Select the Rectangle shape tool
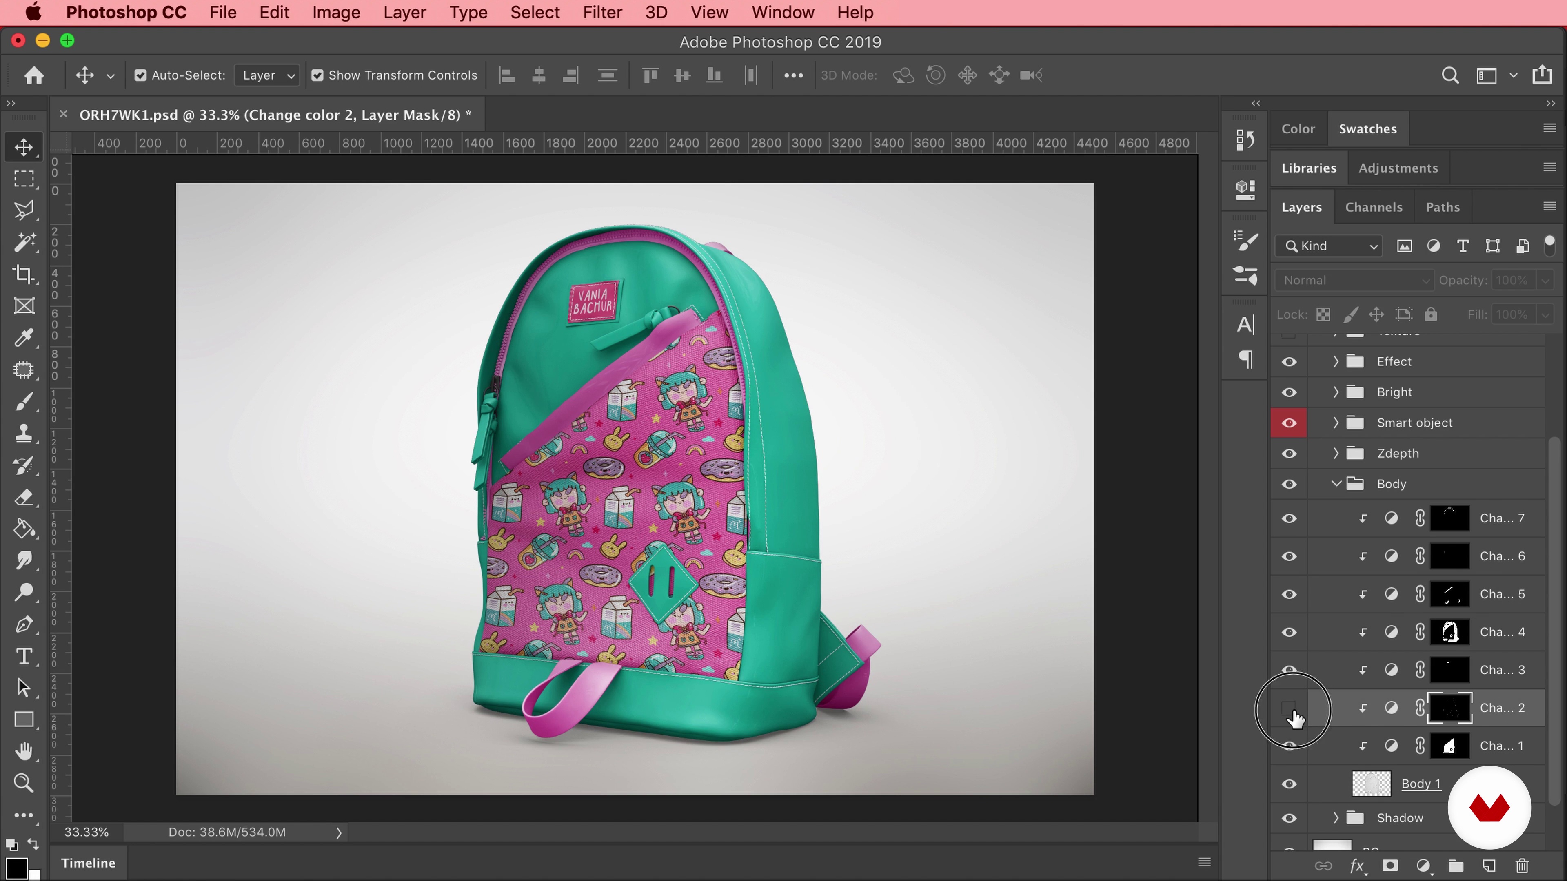Image resolution: width=1567 pixels, height=881 pixels. click(24, 719)
